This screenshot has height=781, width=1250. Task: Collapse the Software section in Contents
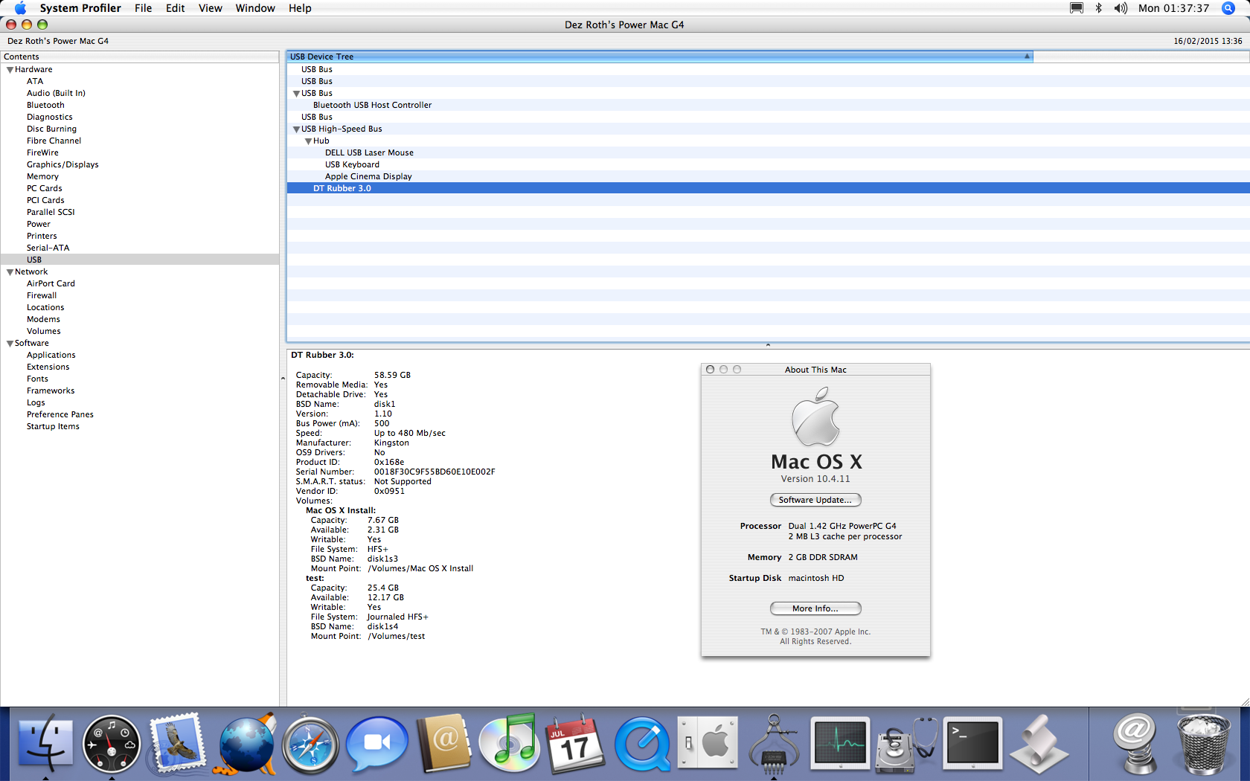coord(10,344)
